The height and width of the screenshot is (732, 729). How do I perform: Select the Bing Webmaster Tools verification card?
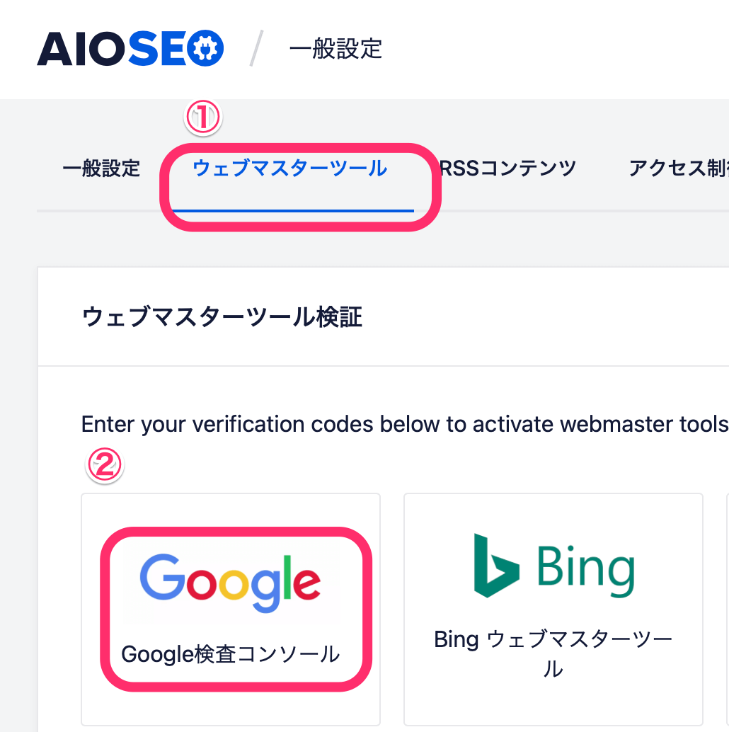tap(552, 609)
